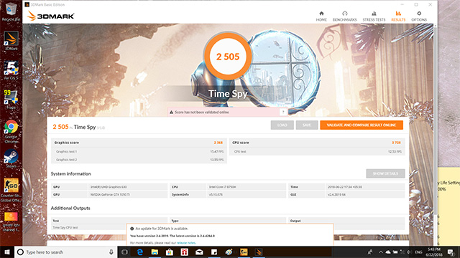Viewport: 460px width, 258px height.
Task: Click Validate and Compare Result Online
Action: click(x=362, y=125)
